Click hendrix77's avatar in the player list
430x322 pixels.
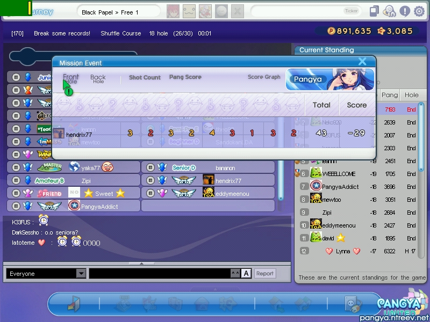tap(209, 180)
